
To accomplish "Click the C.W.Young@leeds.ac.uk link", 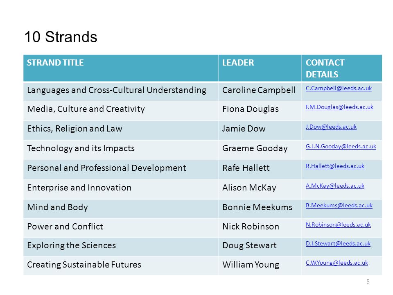I will point(337,263).
